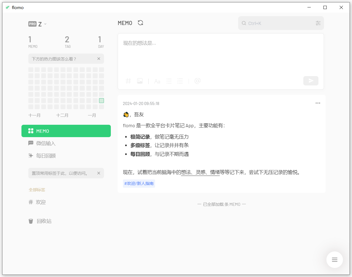Open the three-dot menu of the memo card
Image resolution: width=352 pixels, height=277 pixels.
tap(318, 103)
